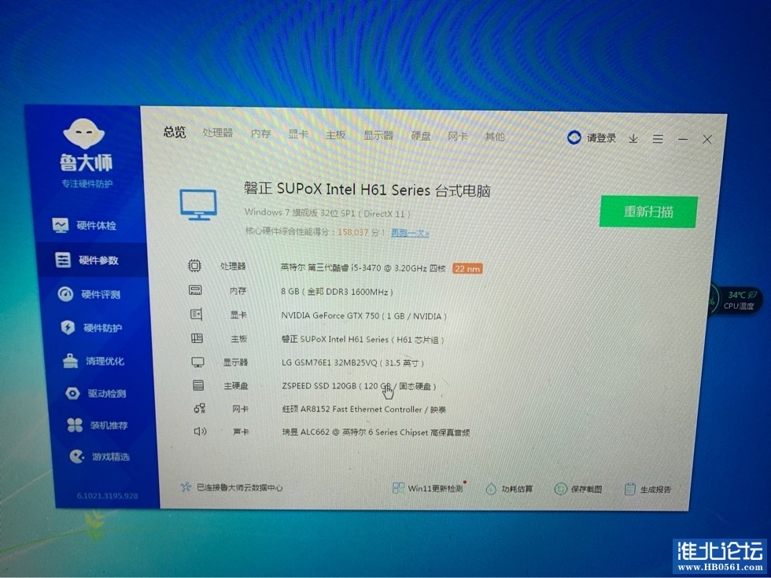Switch to the 其他 tab
This screenshot has height=578, width=771.
point(495,136)
